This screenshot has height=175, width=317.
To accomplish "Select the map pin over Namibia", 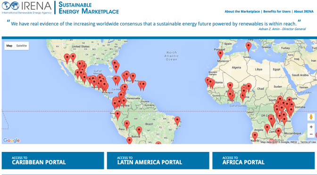I will point(255,136).
